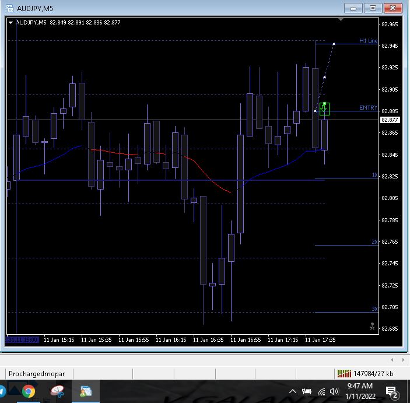Click the 147984/27 kb traffic indicator
Screen dimensions: 410x403
coord(373,374)
